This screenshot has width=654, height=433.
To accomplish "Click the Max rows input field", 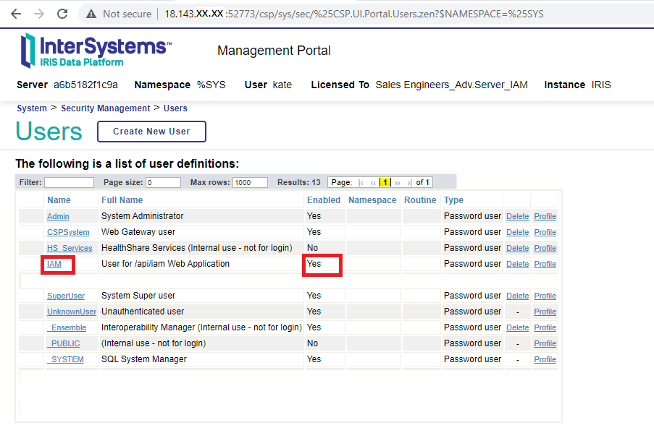I will click(x=250, y=182).
